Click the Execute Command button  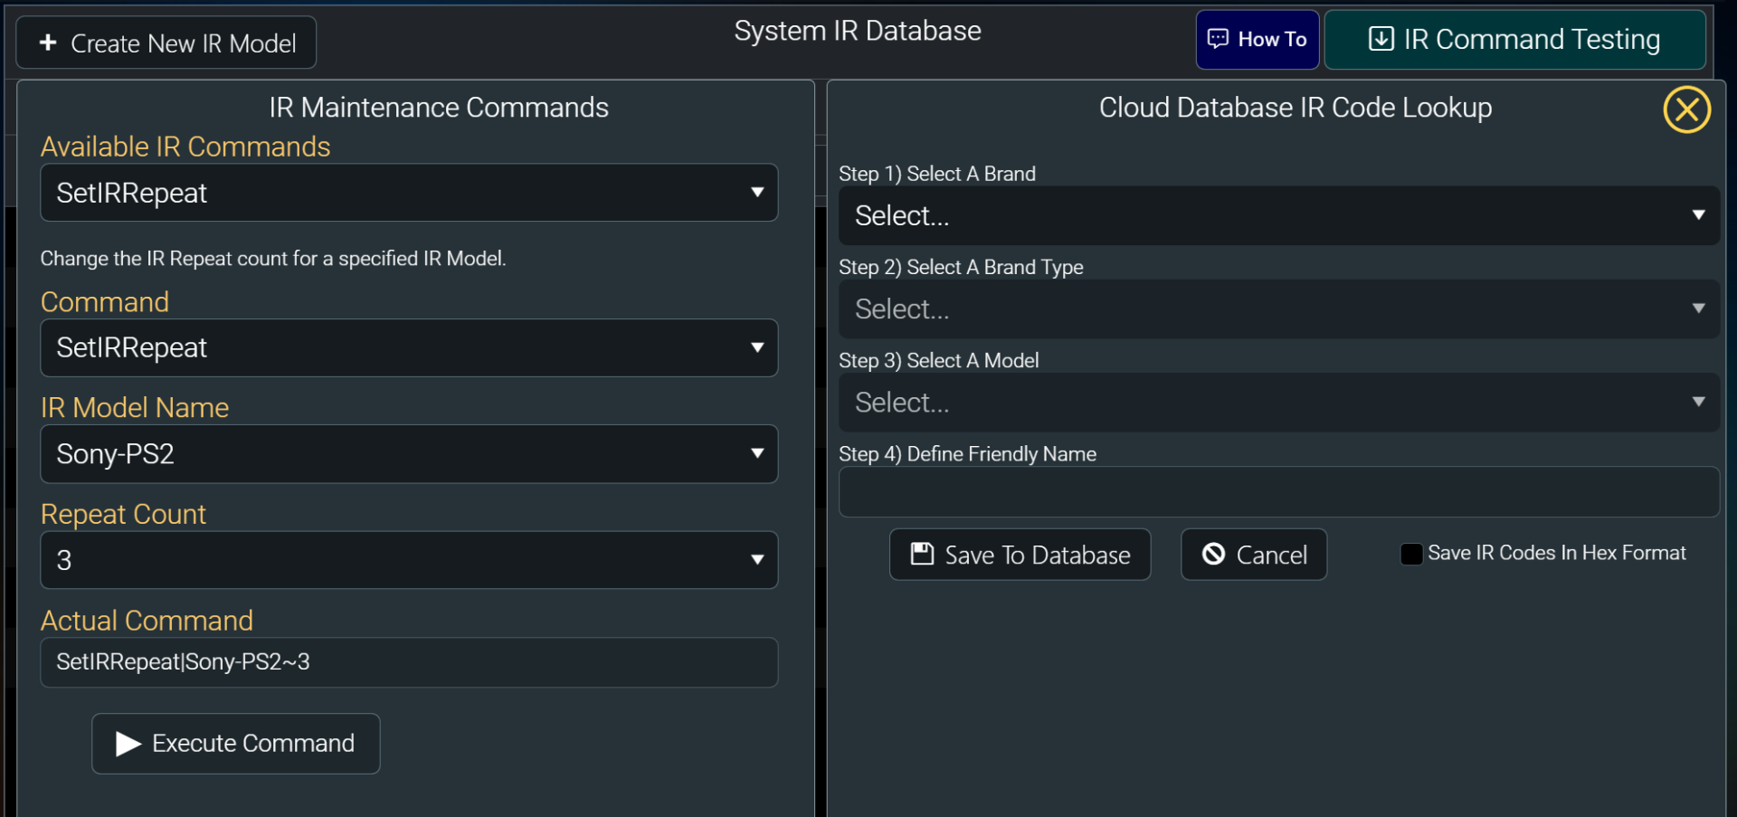(235, 744)
